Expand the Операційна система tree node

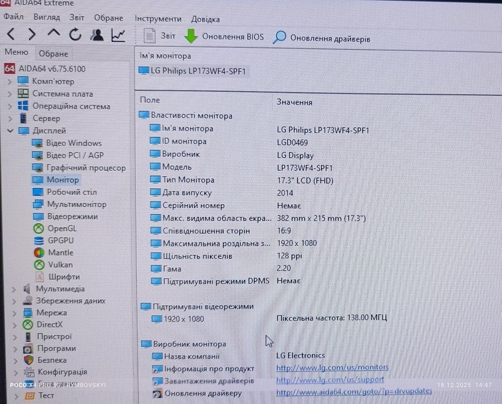pos(10,106)
